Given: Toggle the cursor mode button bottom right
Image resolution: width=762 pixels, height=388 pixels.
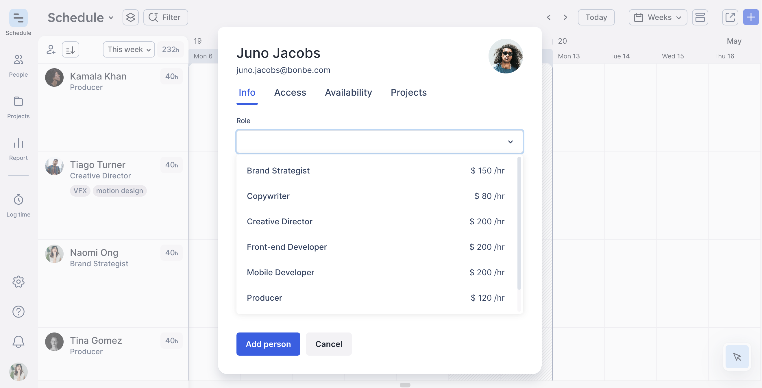Looking at the screenshot, I should (737, 356).
